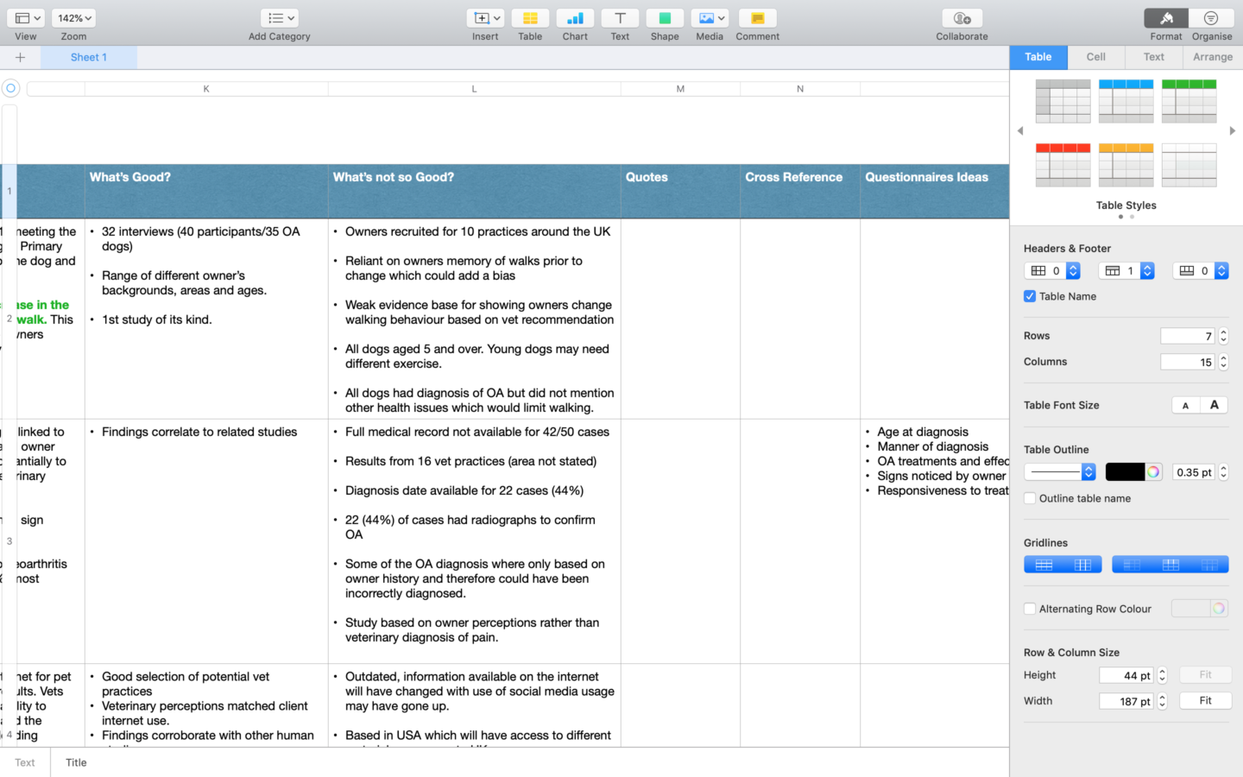1243x777 pixels.
Task: Open the Organise panel
Action: click(1211, 18)
